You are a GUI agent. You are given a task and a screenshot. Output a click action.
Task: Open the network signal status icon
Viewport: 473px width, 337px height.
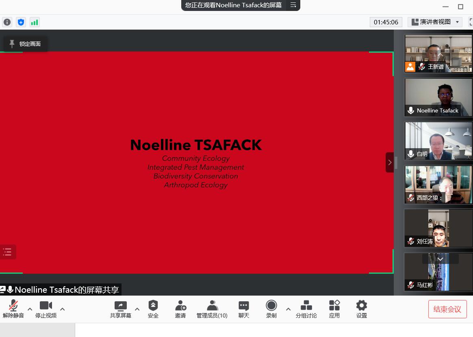tap(35, 22)
